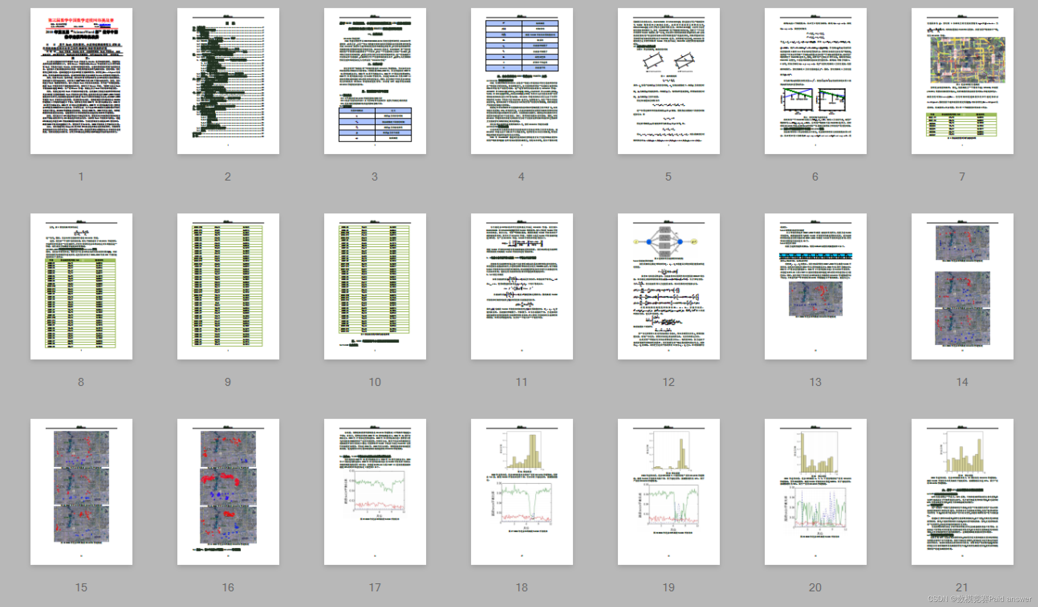Image resolution: width=1038 pixels, height=607 pixels.
Task: Open page 21 thumbnail
Action: coord(962,492)
